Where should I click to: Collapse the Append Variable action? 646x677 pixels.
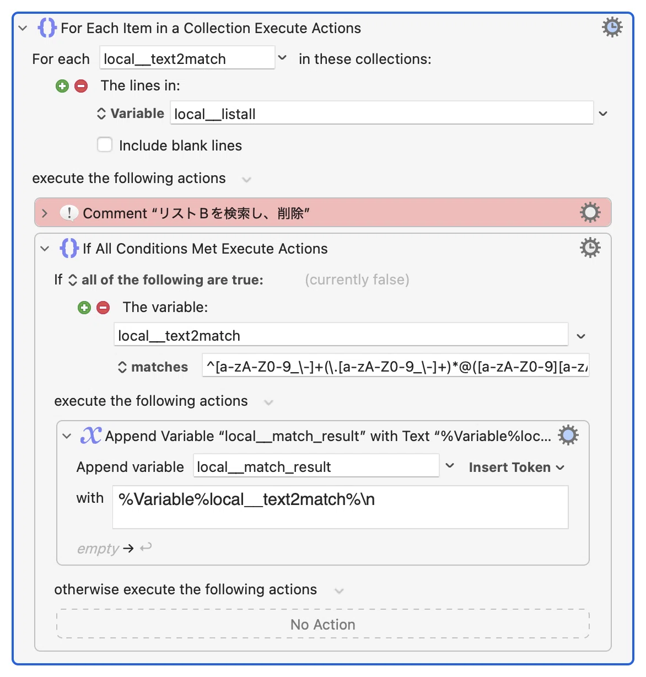point(67,436)
